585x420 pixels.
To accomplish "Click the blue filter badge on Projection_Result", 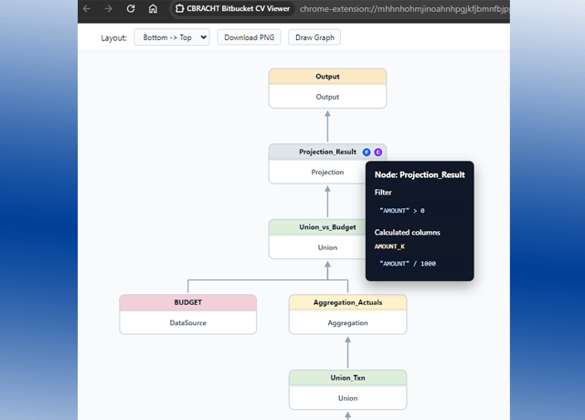I will coord(367,152).
